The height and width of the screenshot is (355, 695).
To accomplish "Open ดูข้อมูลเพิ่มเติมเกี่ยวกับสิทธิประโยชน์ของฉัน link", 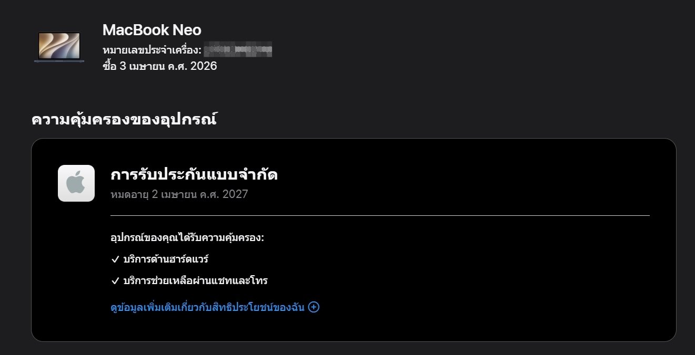I will (x=208, y=307).
